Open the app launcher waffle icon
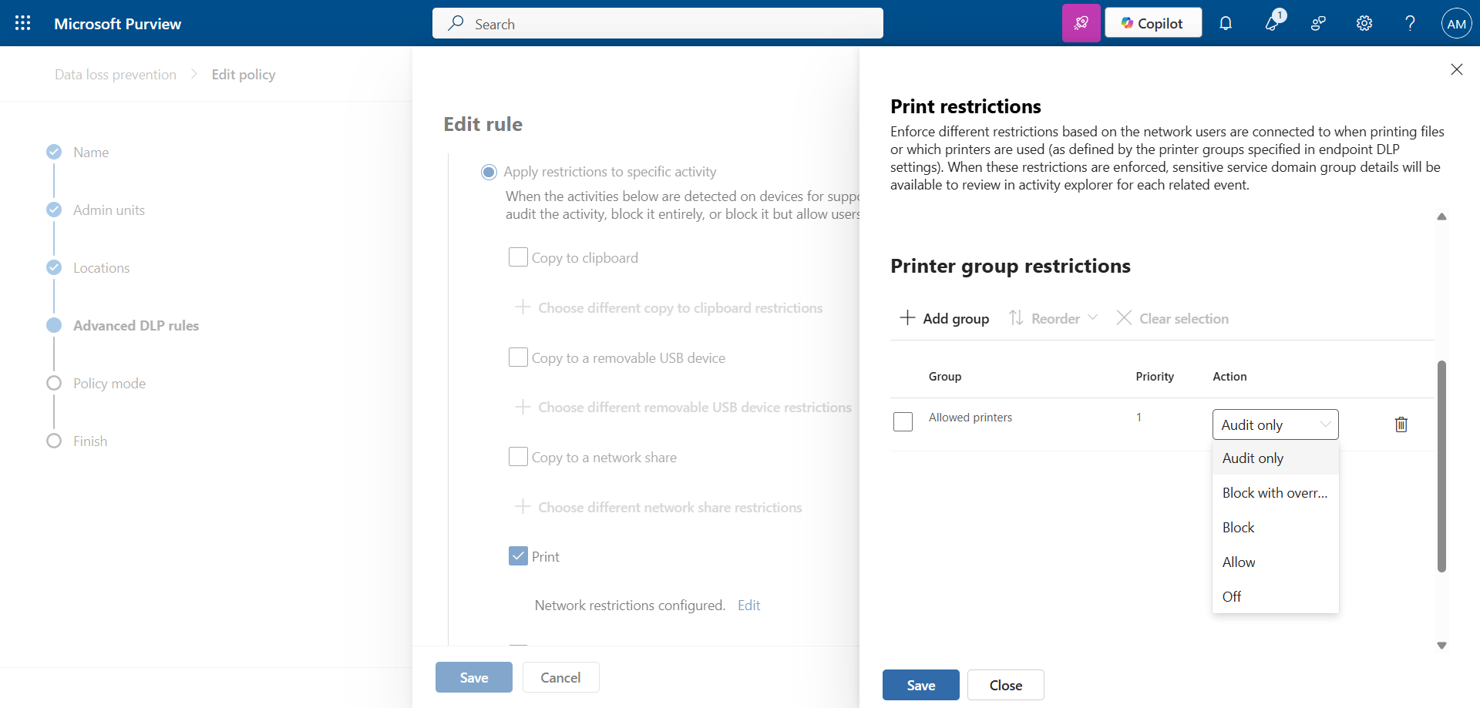The width and height of the screenshot is (1480, 708). point(23,23)
